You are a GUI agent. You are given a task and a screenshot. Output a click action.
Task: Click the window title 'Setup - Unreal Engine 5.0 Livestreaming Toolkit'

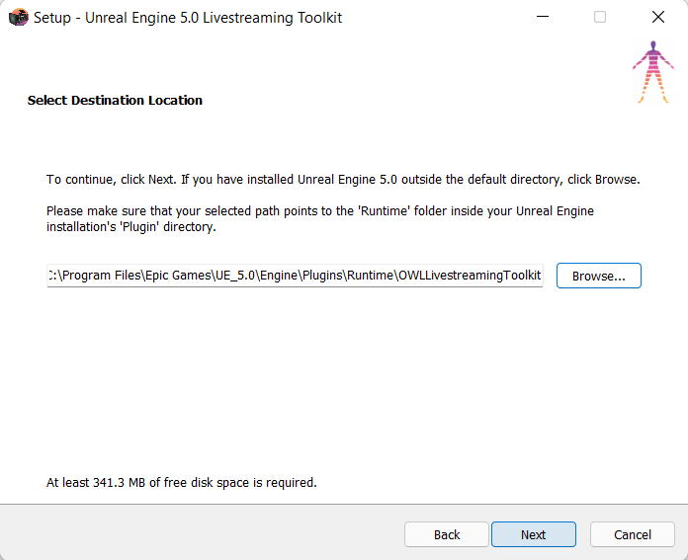188,18
